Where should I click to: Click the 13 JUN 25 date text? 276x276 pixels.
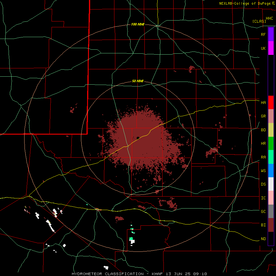[x=182, y=274]
